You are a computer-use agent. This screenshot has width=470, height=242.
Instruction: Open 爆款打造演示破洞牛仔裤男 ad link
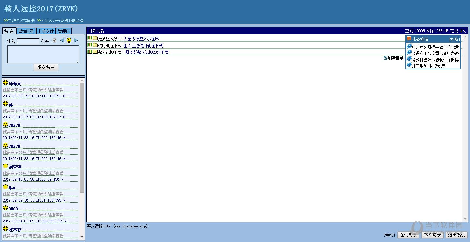coord(435,60)
